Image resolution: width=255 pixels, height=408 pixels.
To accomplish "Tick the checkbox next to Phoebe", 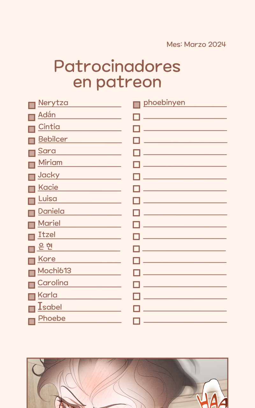I will tap(32, 321).
